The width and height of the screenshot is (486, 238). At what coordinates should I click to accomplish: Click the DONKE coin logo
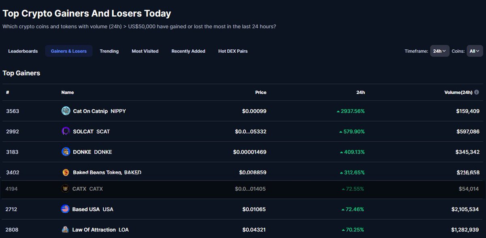pos(66,152)
